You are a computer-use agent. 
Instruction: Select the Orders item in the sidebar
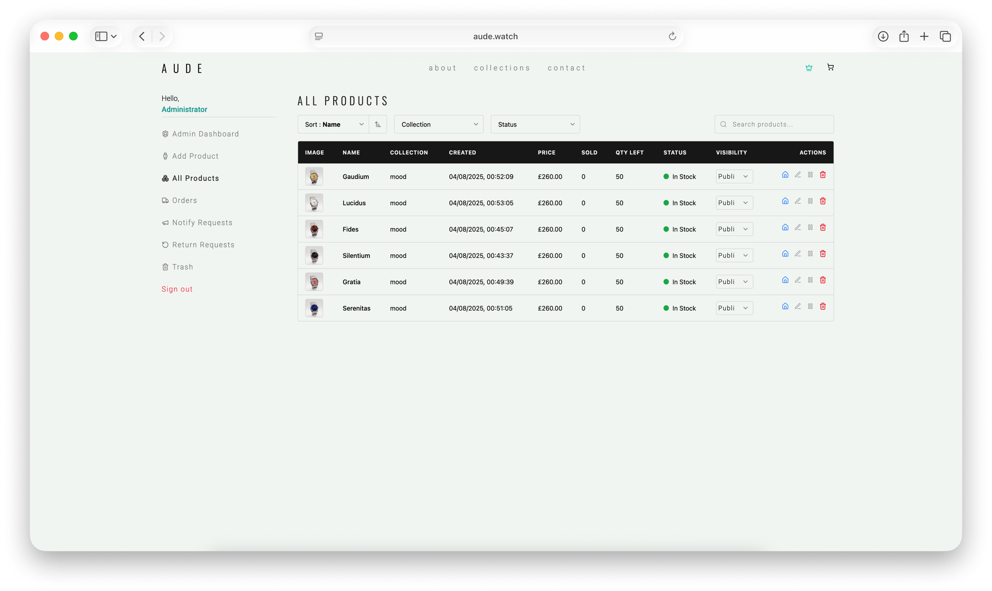[x=184, y=200]
